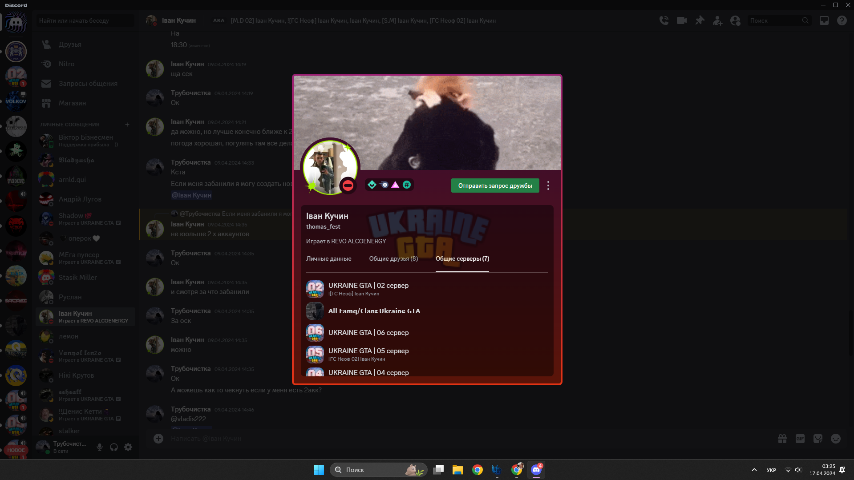Start a voice call with Іван Кучин

[664, 20]
